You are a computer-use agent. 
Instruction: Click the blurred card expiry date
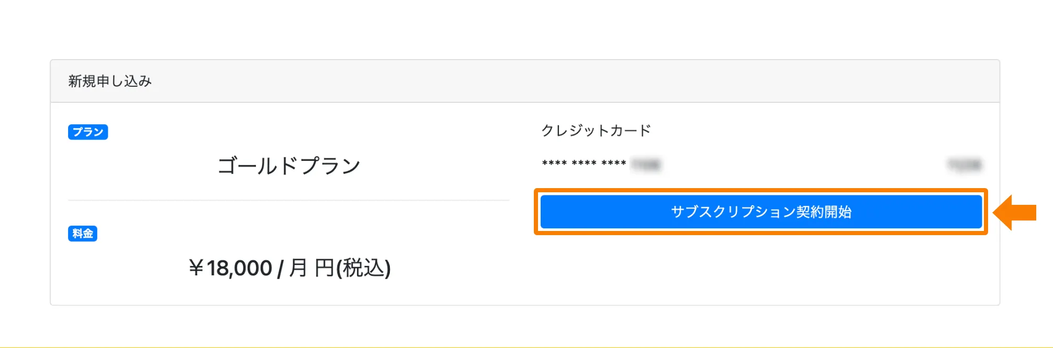tap(965, 165)
